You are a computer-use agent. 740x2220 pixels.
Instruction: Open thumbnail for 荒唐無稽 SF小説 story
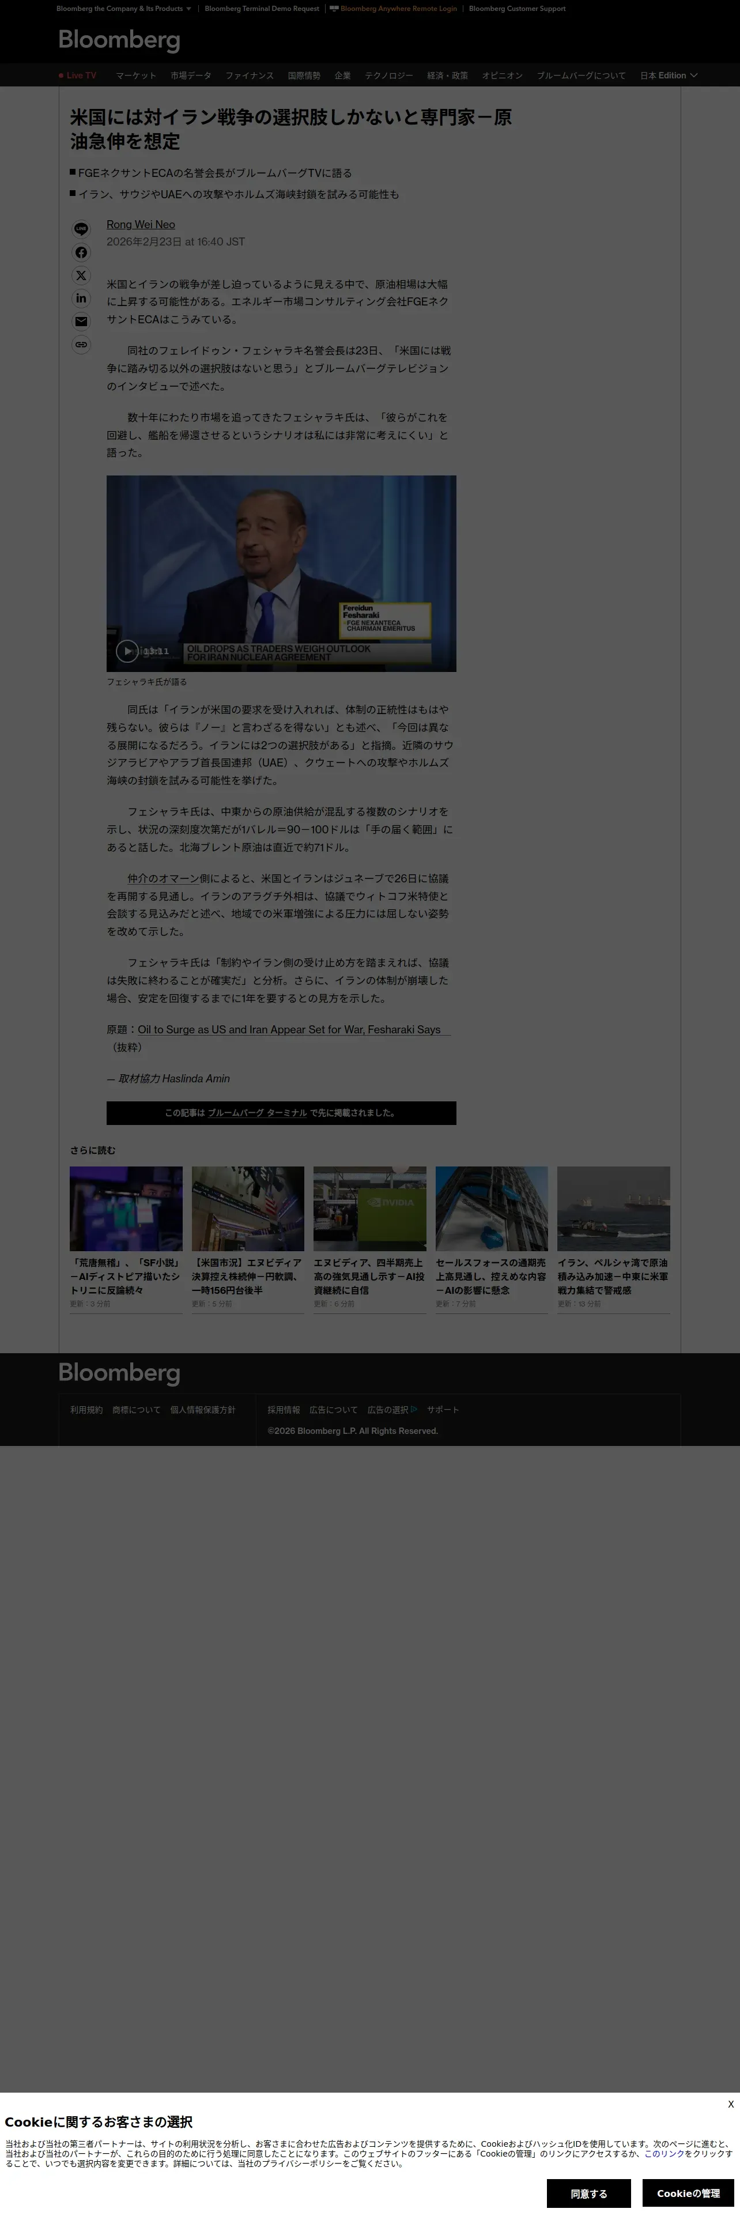click(126, 1208)
